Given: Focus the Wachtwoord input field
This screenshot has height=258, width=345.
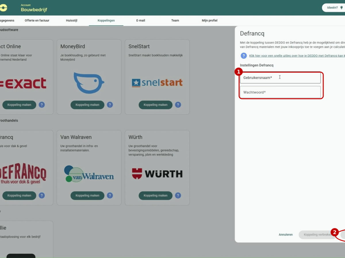Looking at the screenshot, I should coord(280,92).
